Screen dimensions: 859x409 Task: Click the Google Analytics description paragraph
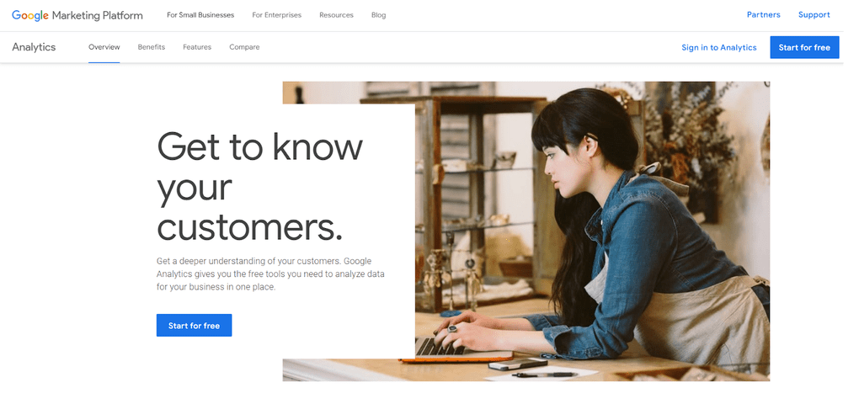click(x=270, y=274)
